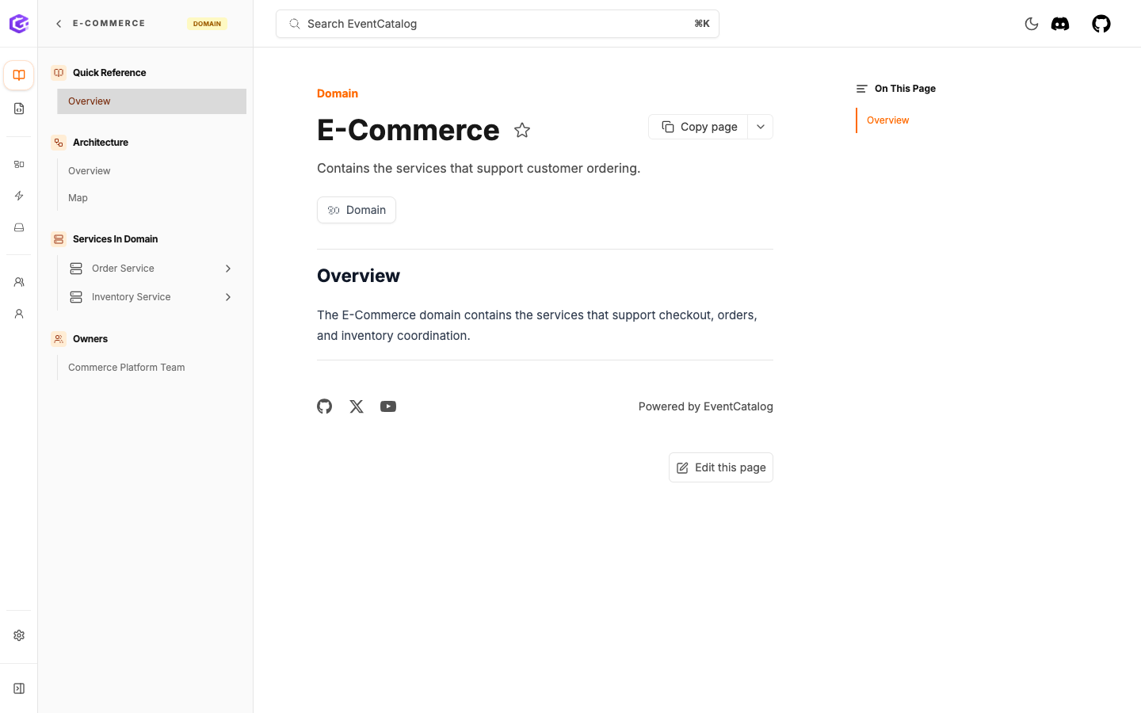Click the Domain badge button

[x=357, y=210]
